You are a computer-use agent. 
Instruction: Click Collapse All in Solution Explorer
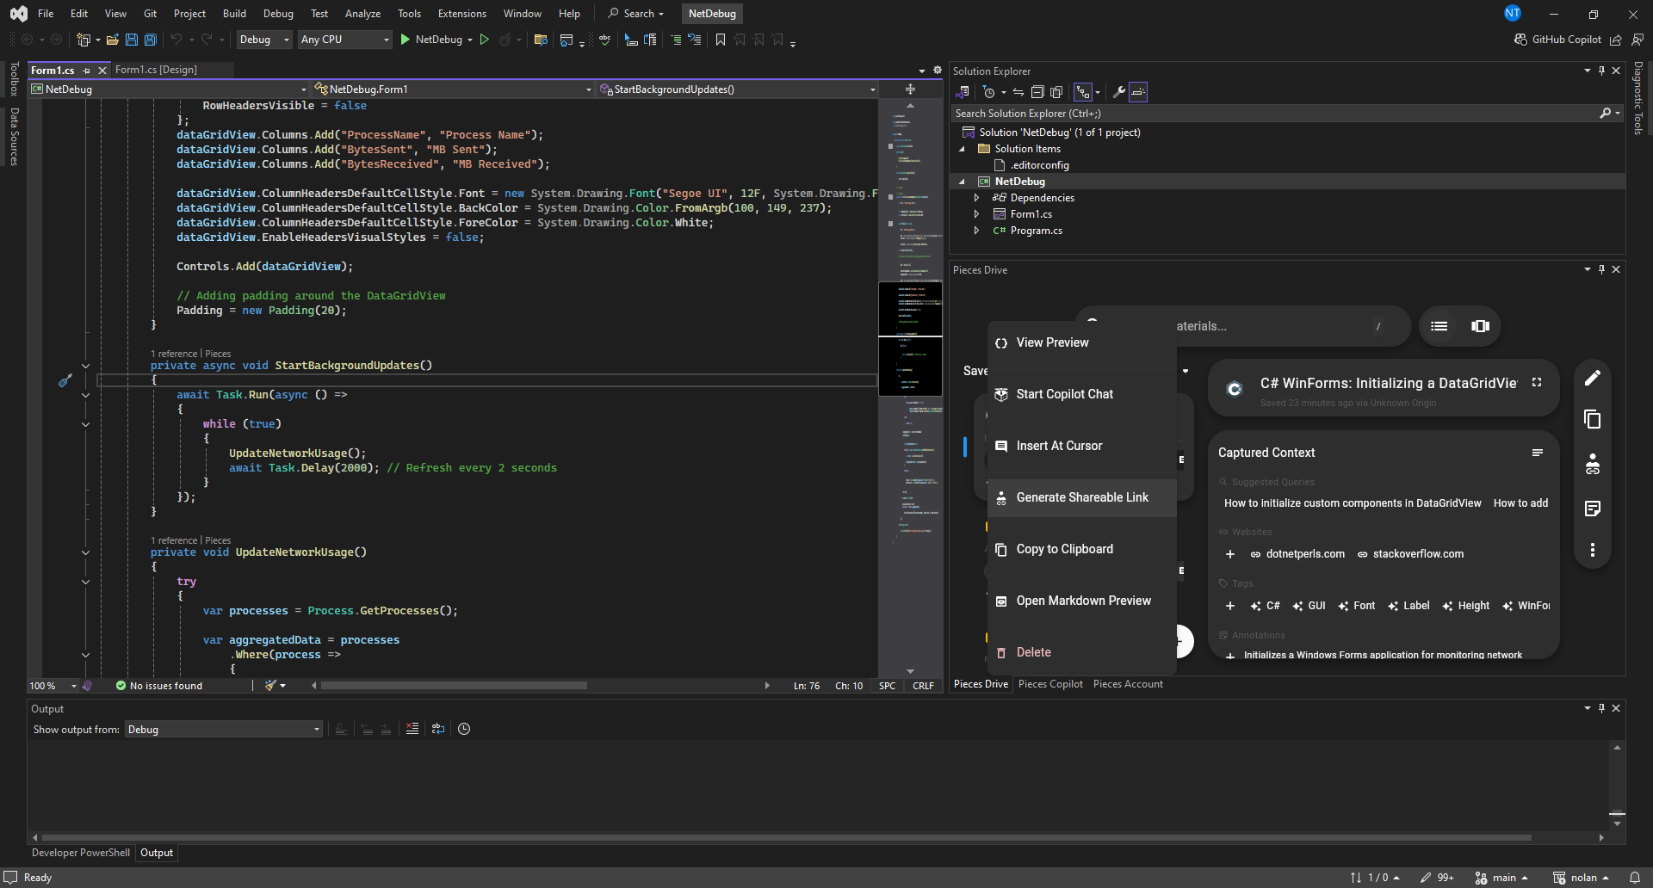tap(1037, 92)
